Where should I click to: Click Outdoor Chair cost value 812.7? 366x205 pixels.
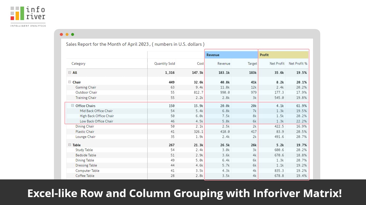coord(198,92)
